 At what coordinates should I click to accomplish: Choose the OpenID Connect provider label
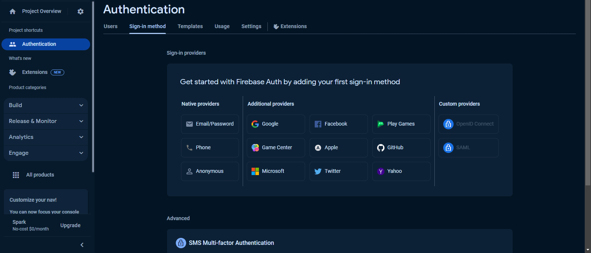coord(475,124)
